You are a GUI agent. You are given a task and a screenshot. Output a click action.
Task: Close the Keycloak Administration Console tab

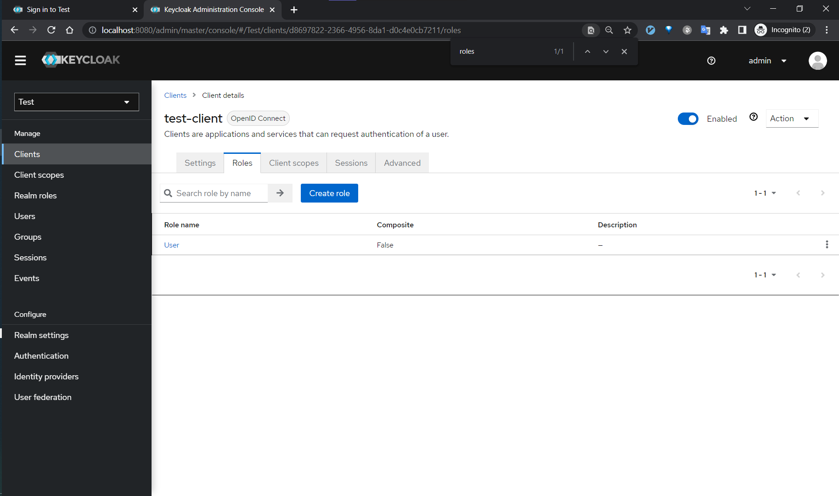tap(272, 10)
